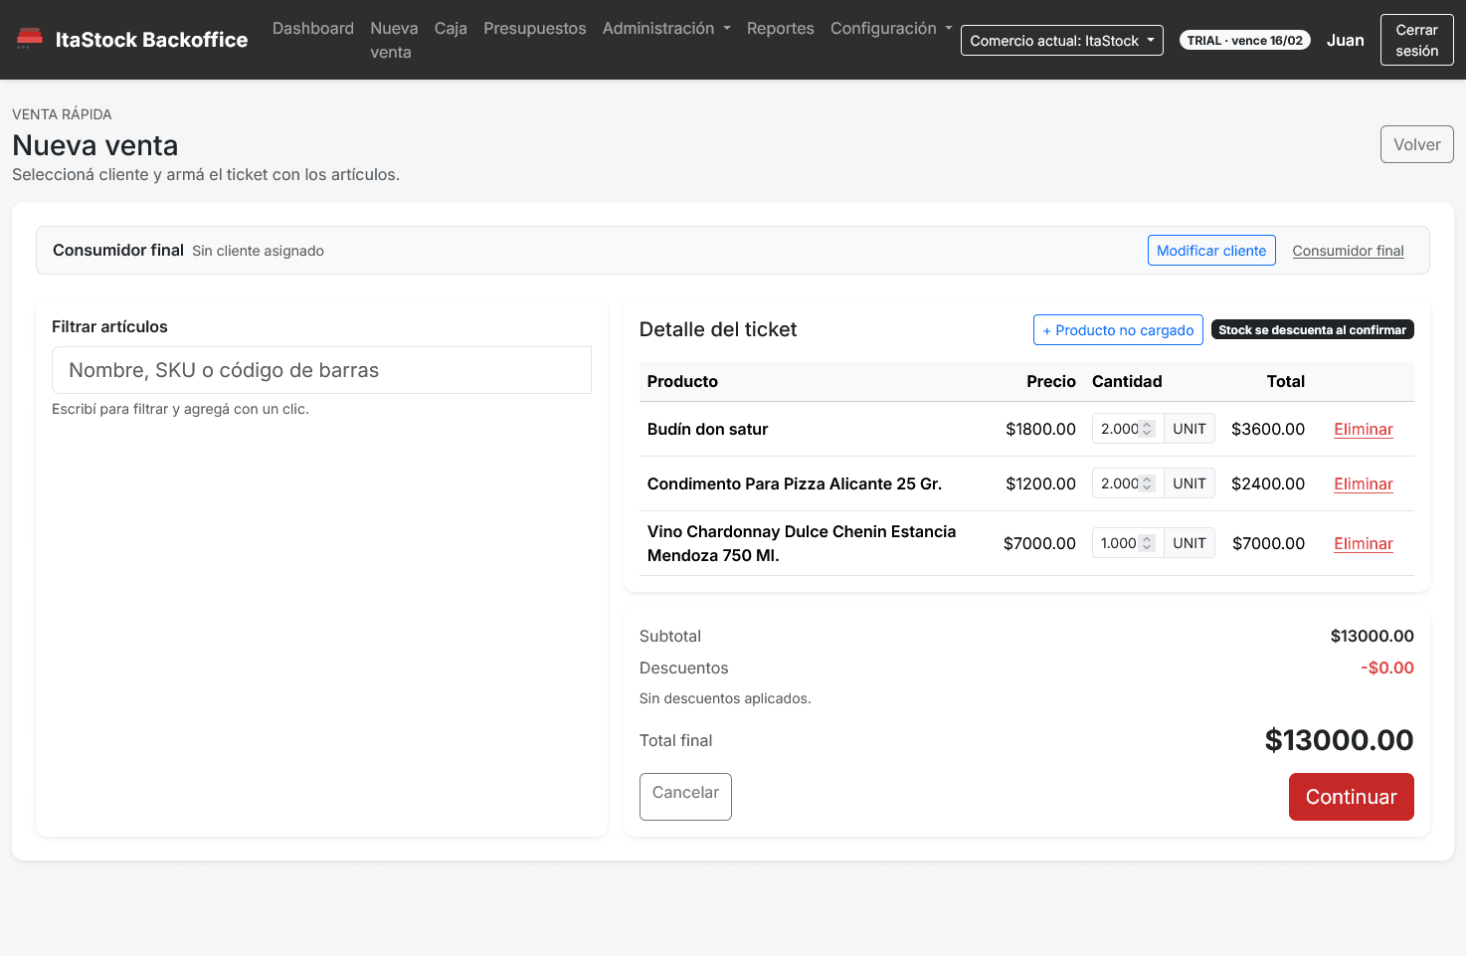
Task: Click quantity stepper for Budín don satur
Action: (1147, 429)
